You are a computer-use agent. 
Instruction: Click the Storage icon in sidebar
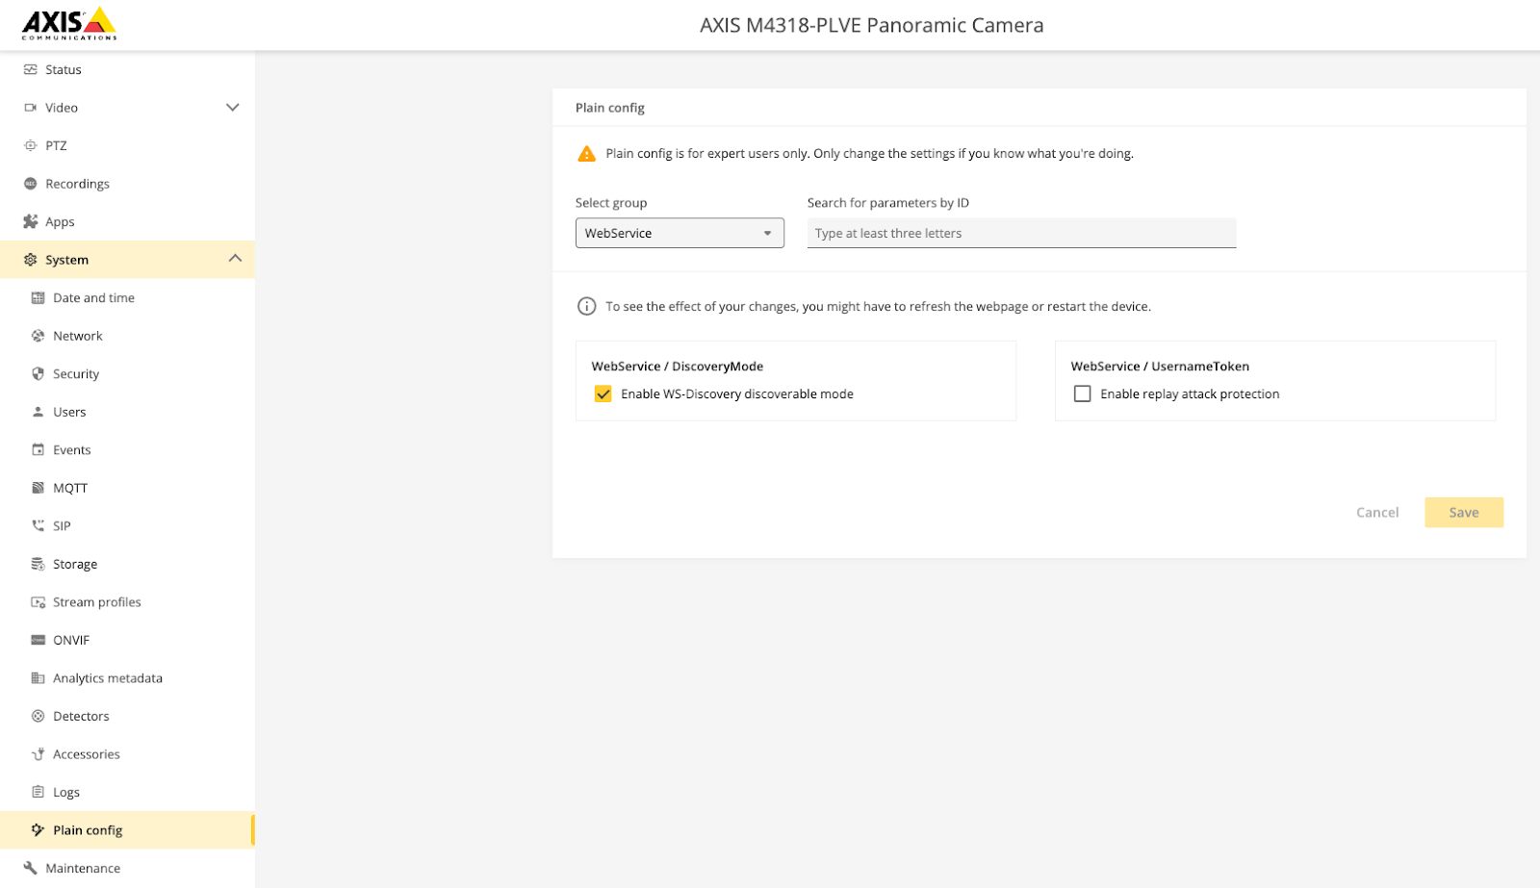tap(38, 564)
